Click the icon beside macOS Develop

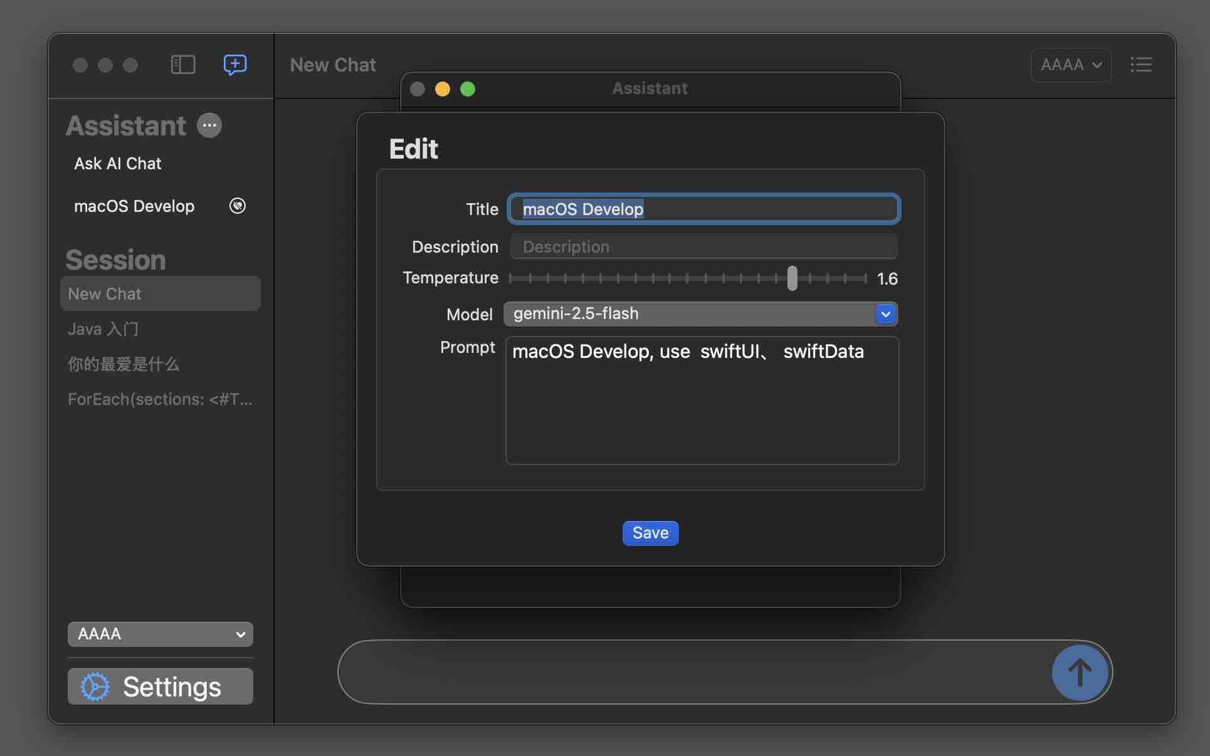[238, 206]
